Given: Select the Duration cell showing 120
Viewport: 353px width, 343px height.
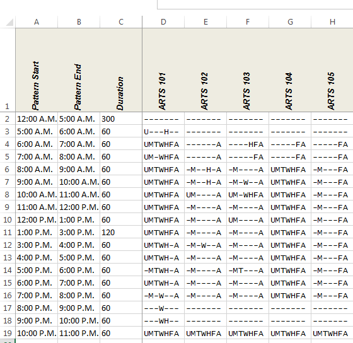Looking at the screenshot, I should tap(121, 233).
